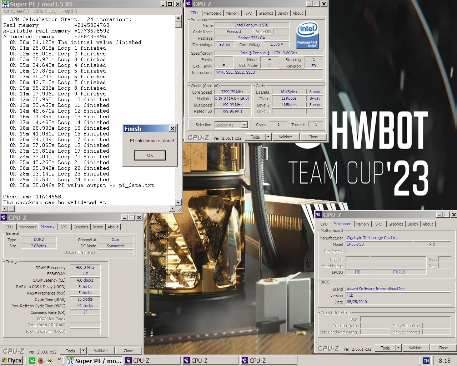Switch to Super PI taskbar button

point(95,361)
